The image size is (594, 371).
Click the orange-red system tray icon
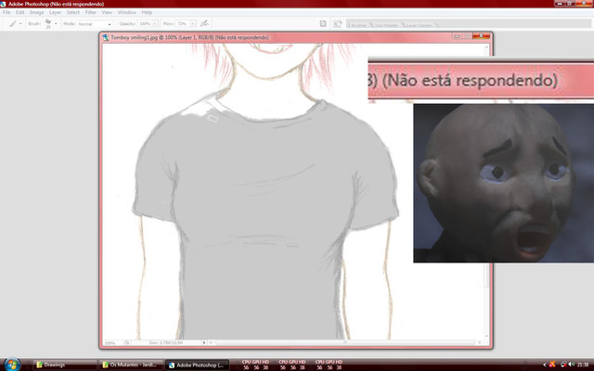552,365
